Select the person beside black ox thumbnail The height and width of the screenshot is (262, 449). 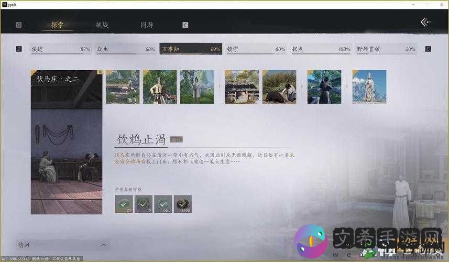coord(279,87)
